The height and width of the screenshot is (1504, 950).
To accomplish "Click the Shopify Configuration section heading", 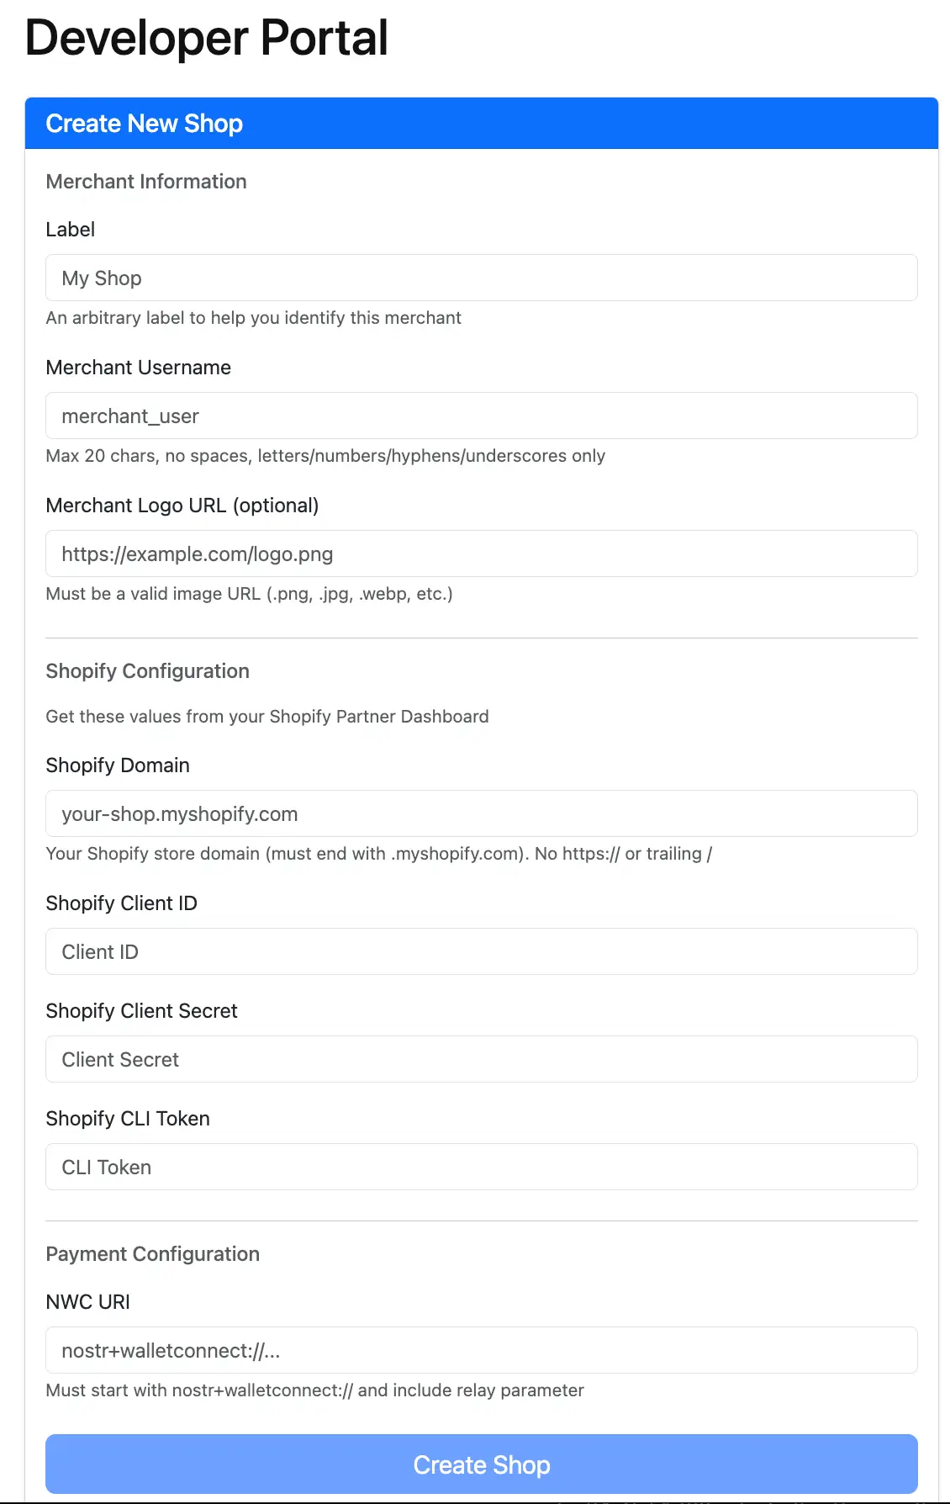I will coord(148,671).
